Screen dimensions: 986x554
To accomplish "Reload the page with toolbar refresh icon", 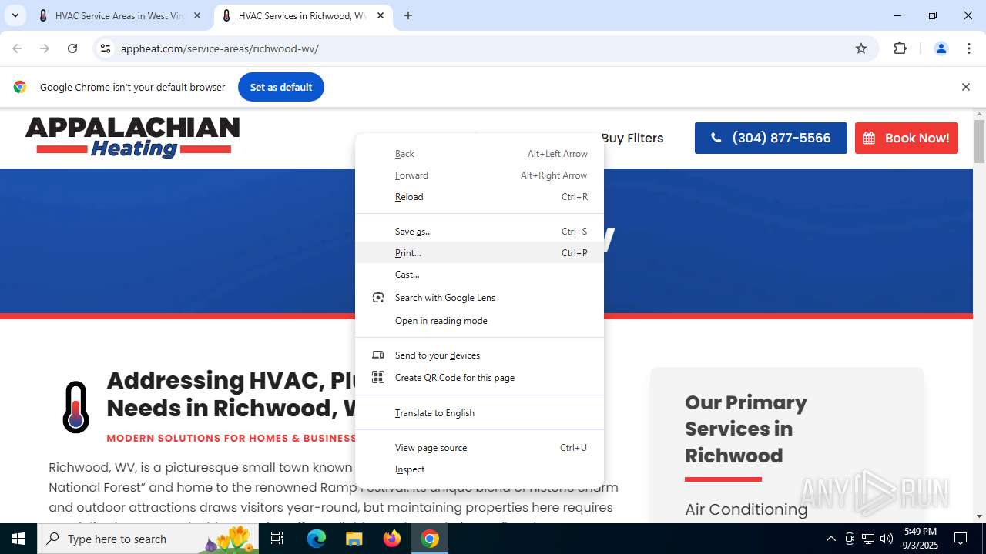I will (x=72, y=48).
